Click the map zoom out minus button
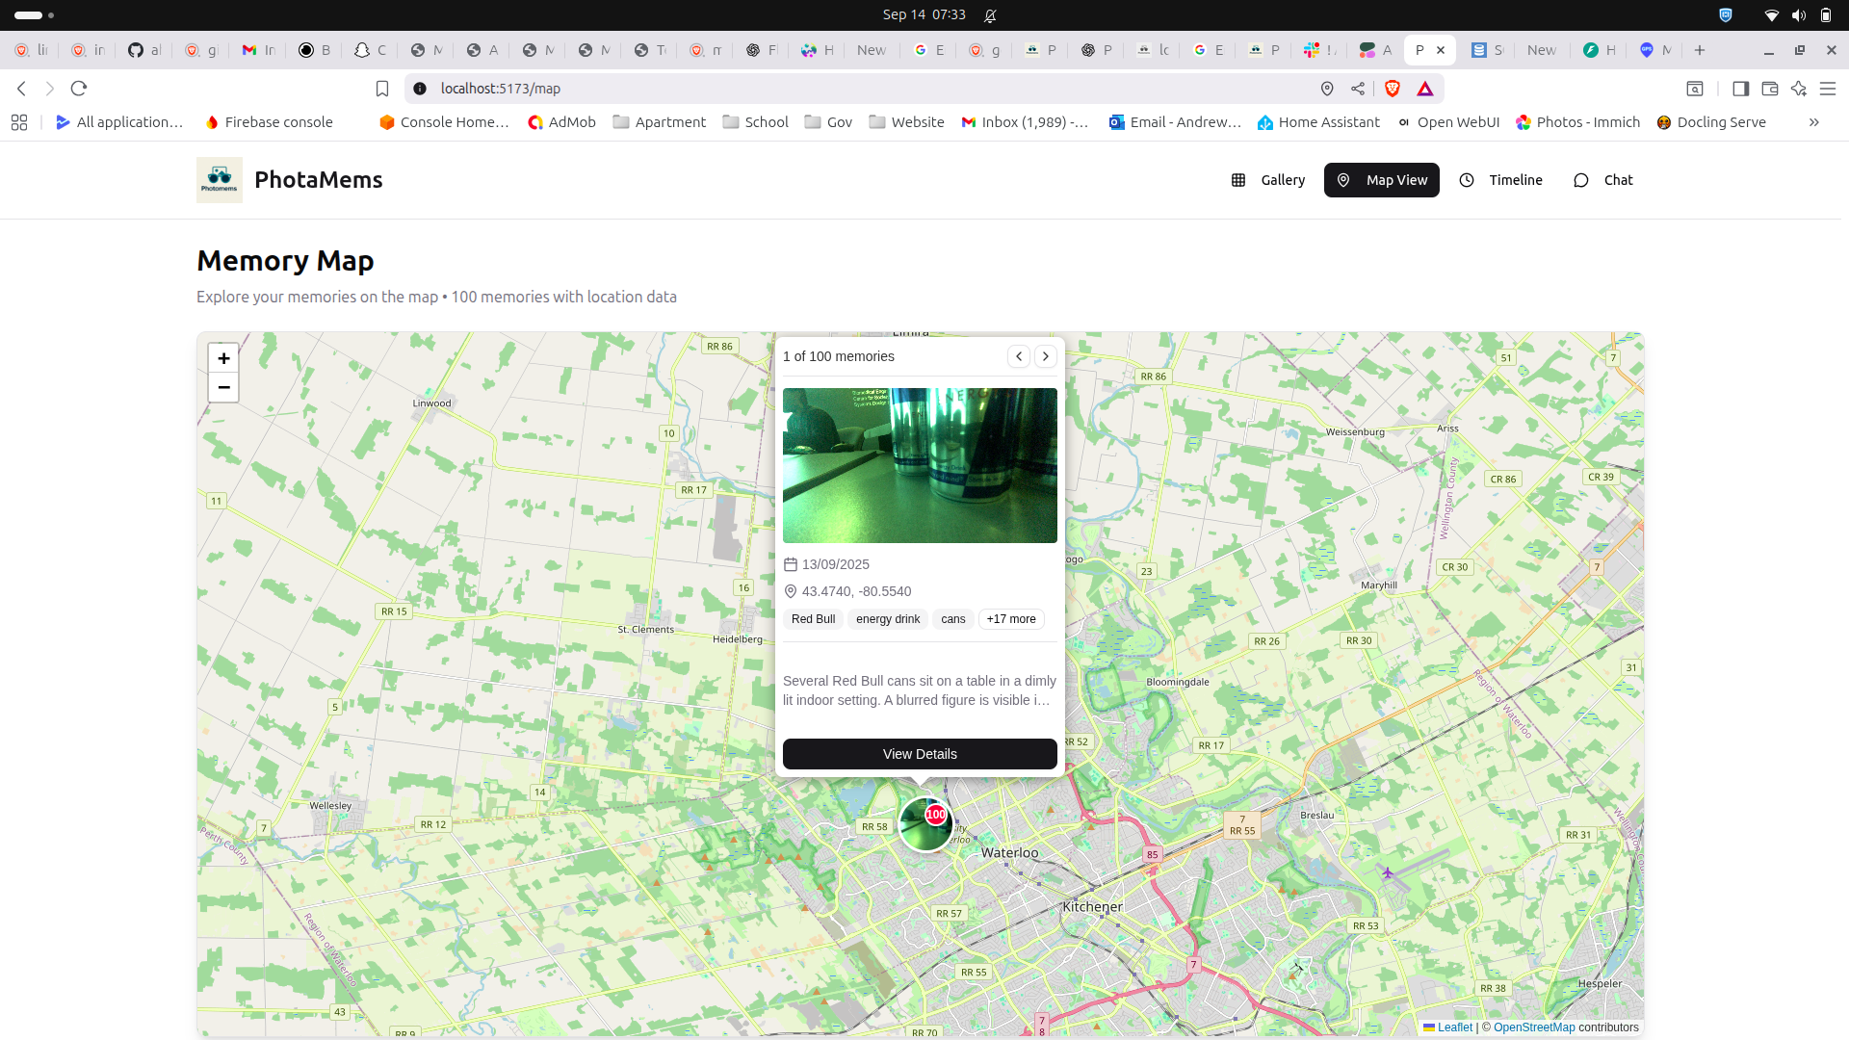This screenshot has width=1849, height=1040. [223, 387]
